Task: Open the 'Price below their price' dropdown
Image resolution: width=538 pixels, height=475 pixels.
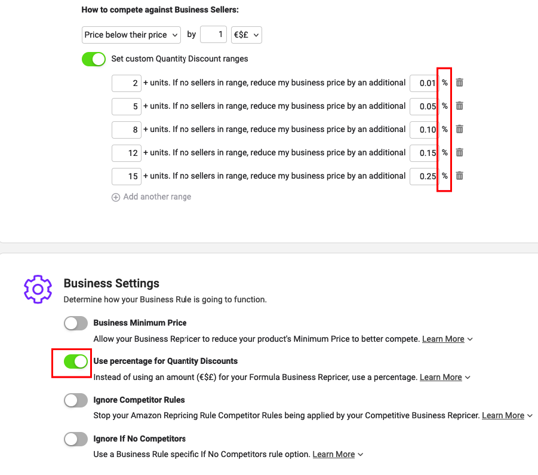Action: pyautogui.click(x=131, y=35)
